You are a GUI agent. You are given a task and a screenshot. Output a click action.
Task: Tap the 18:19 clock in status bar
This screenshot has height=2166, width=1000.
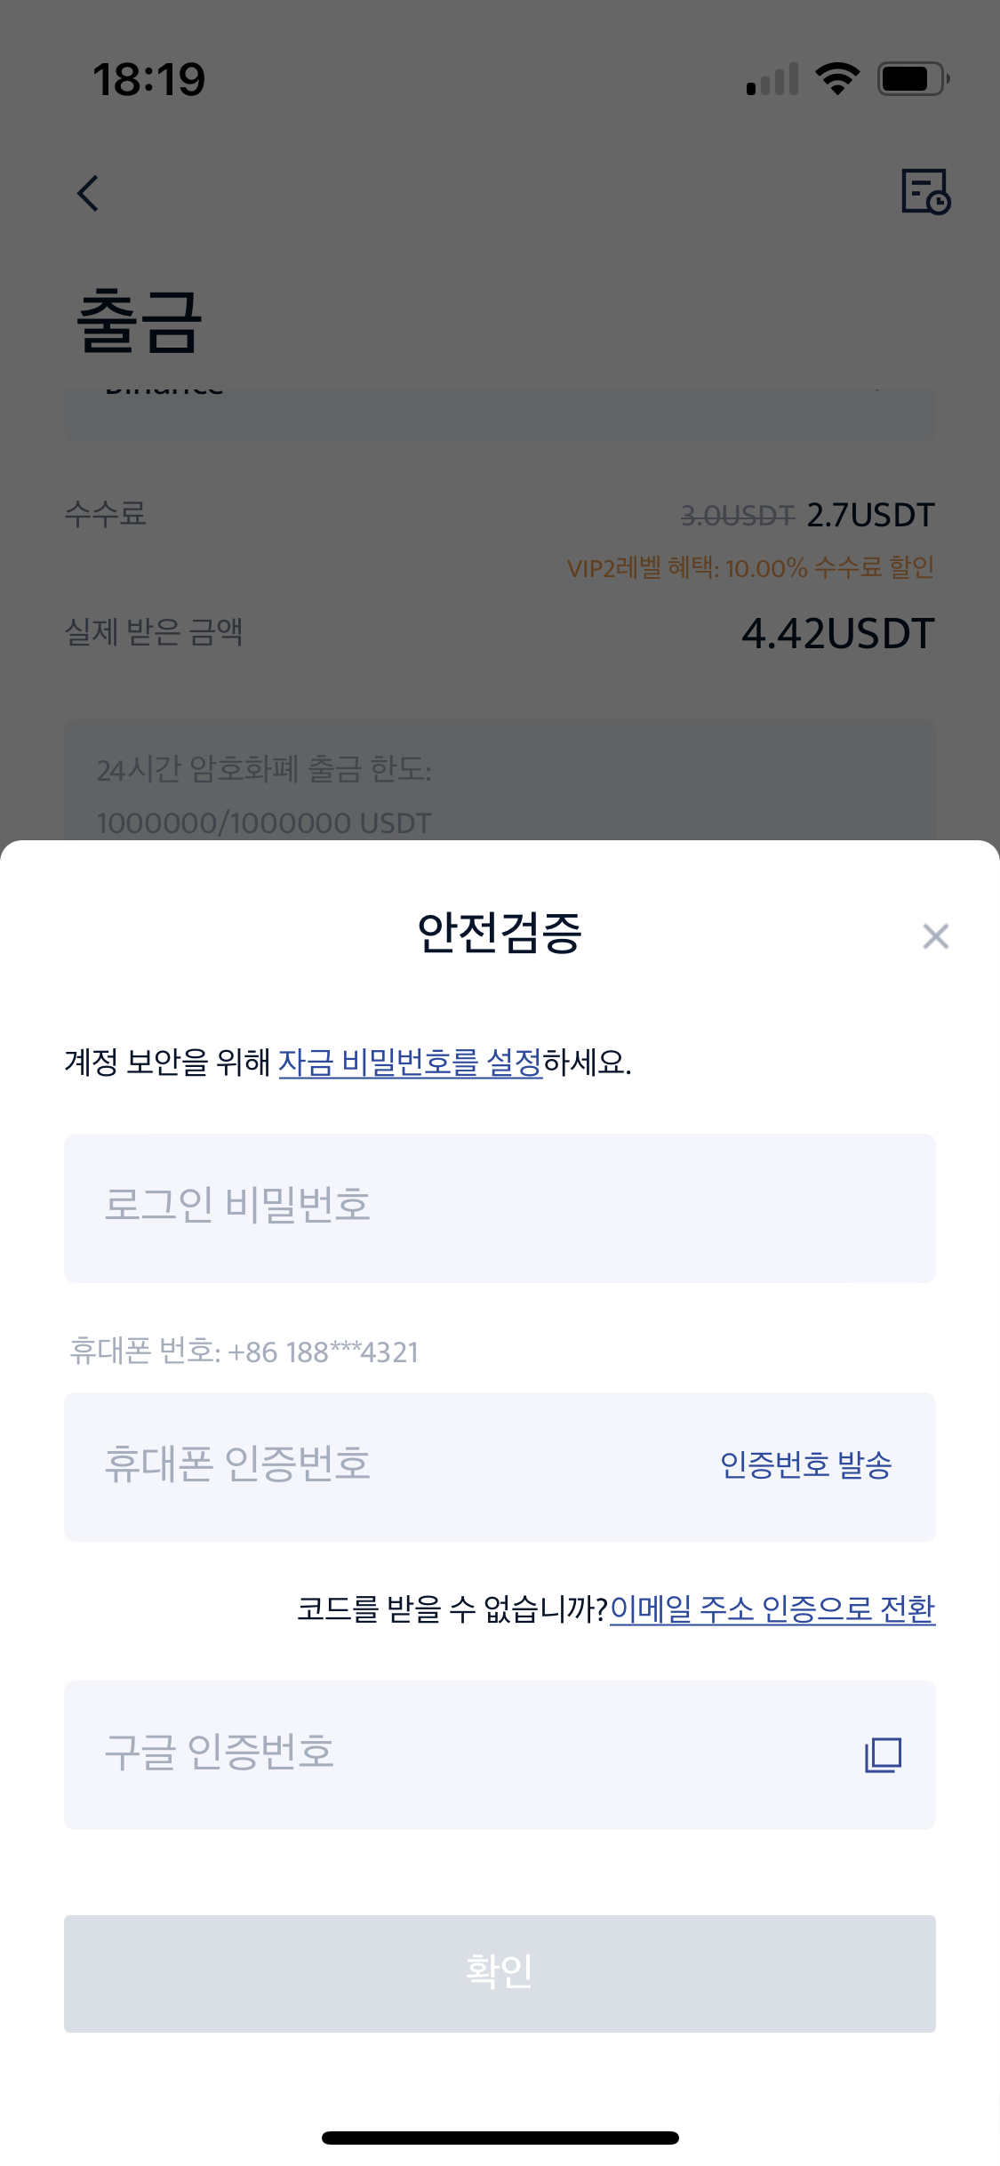click(x=149, y=80)
